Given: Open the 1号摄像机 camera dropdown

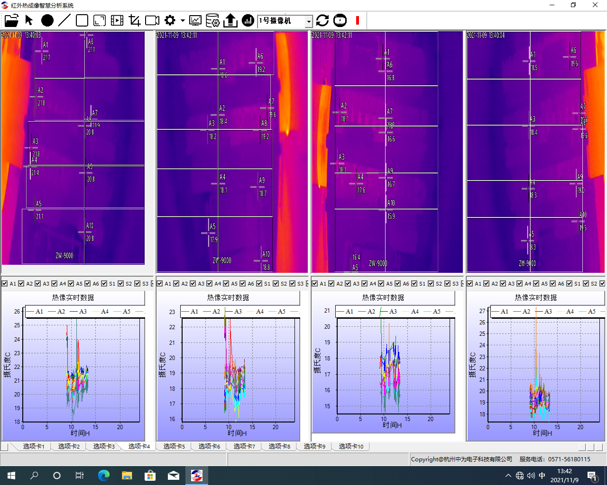Looking at the screenshot, I should tap(309, 21).
